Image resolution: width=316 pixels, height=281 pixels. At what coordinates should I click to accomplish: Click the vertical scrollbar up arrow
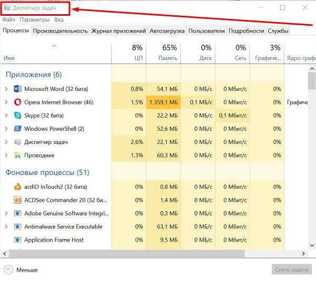tap(312, 69)
